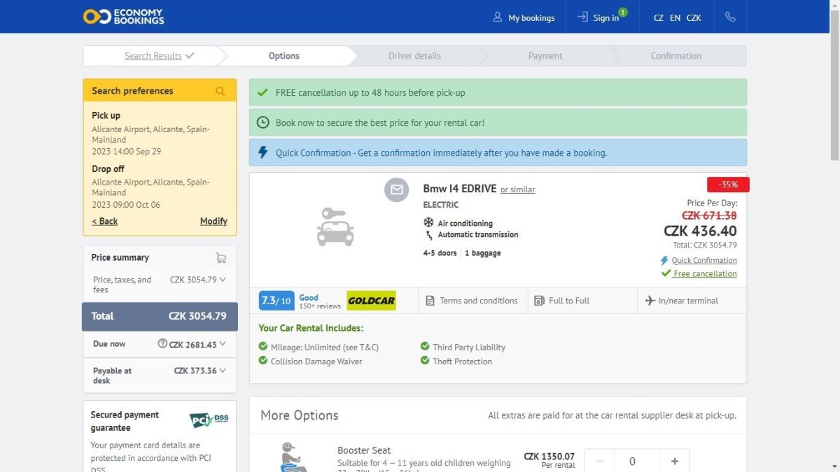This screenshot has width=840, height=472.
Task: Open the Full to Full fuel policy tab
Action: tap(562, 301)
